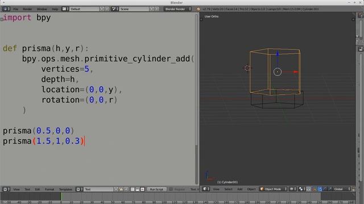This screenshot has width=364, height=204.
Task: Toggle syntax highlighting
Action: pyautogui.click(x=143, y=189)
